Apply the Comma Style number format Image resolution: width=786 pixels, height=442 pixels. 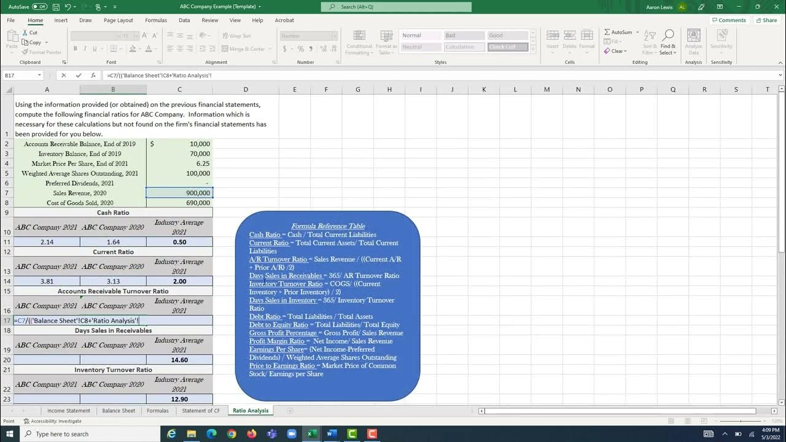click(x=311, y=48)
